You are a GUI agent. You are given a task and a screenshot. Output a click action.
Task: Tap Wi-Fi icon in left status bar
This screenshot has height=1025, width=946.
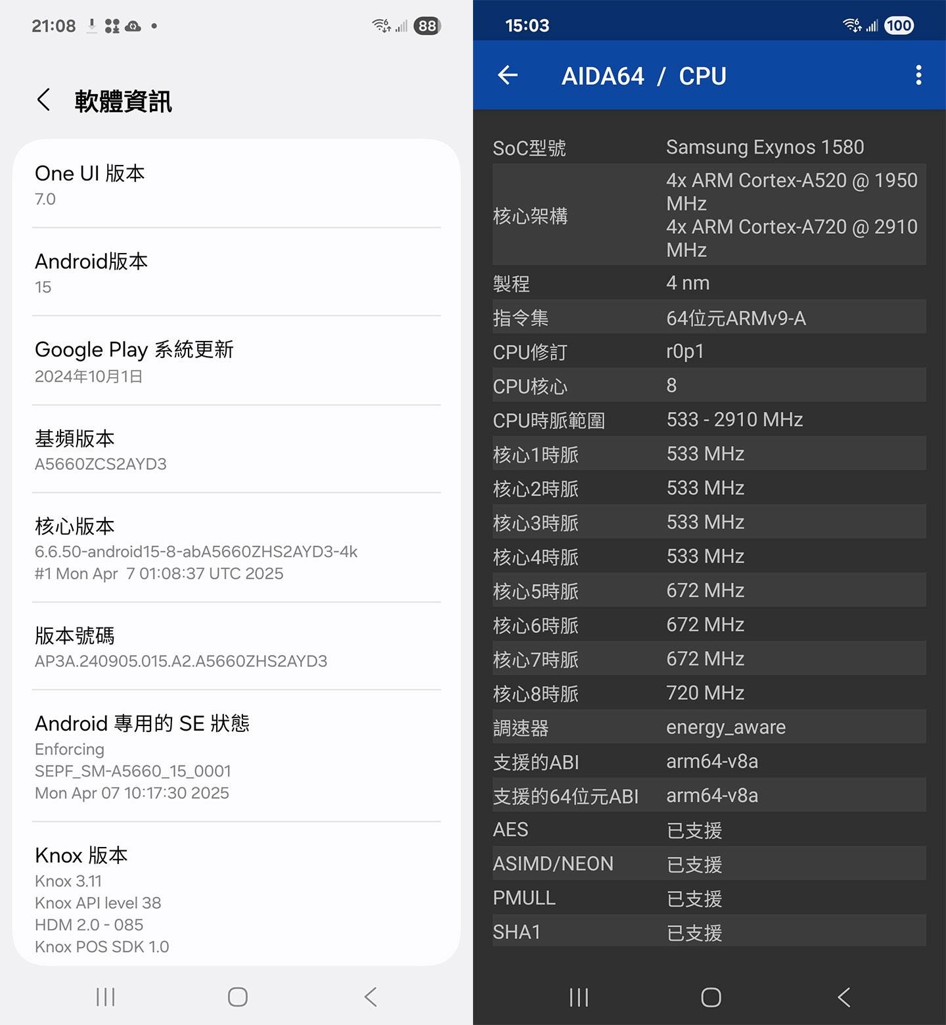381,26
